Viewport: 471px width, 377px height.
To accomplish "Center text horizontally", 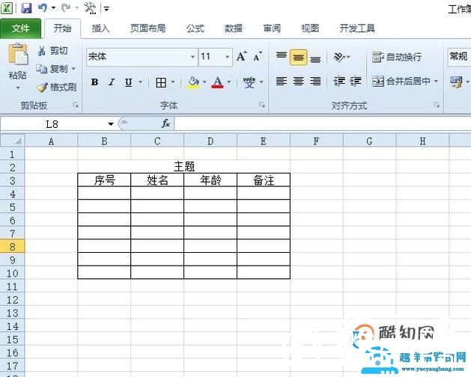I will tap(298, 81).
